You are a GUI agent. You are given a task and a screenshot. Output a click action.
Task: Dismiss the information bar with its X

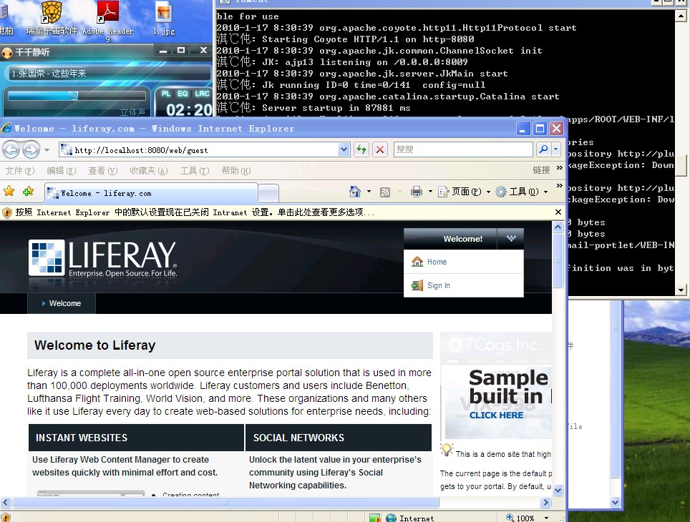coord(558,212)
